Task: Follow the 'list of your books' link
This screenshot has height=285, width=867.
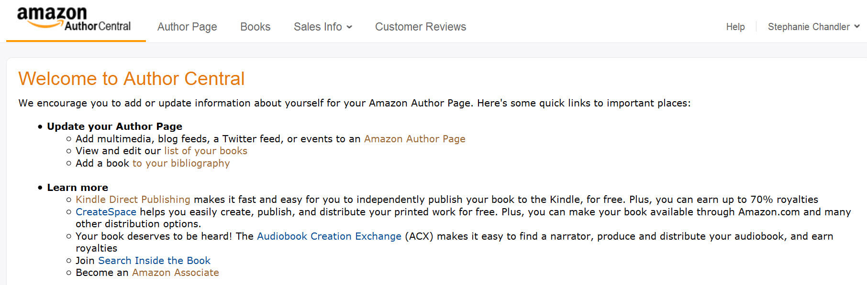Action: [206, 151]
